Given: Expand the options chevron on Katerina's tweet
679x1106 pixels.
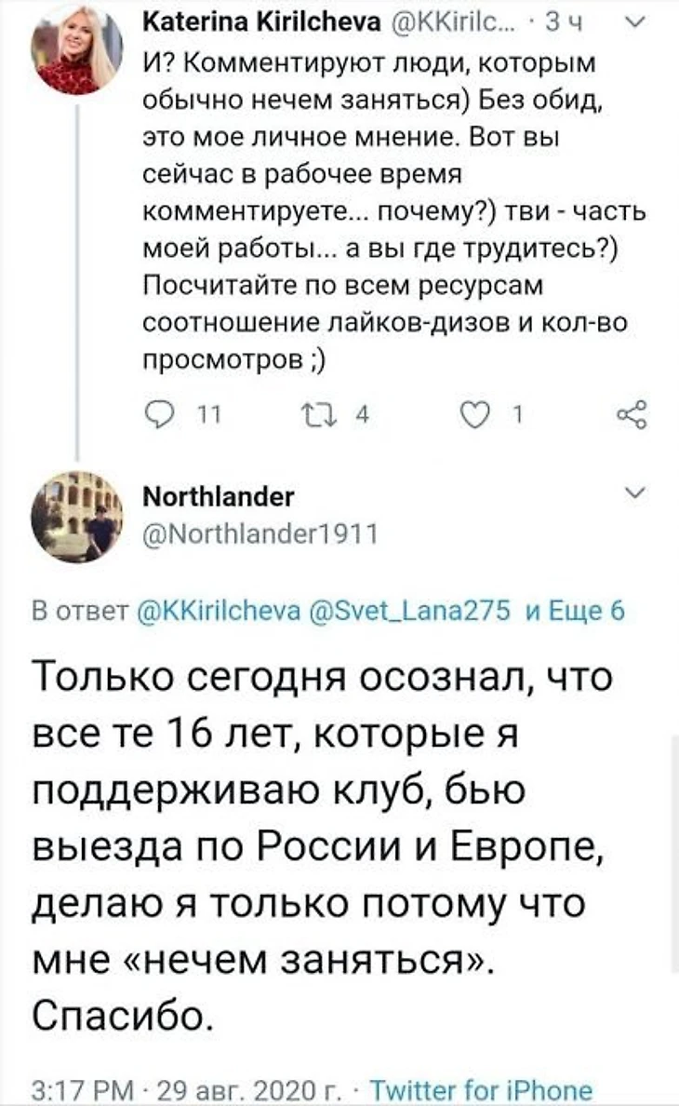Looking at the screenshot, I should (636, 25).
